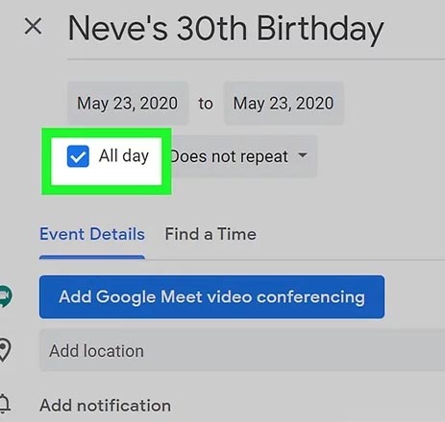The height and width of the screenshot is (422, 445).
Task: Open the start date picker May 23, 2020
Action: pos(128,104)
